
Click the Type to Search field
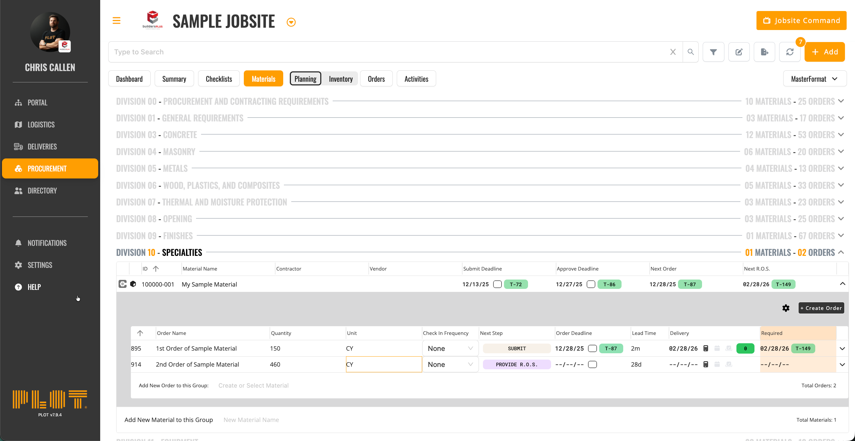pos(387,52)
